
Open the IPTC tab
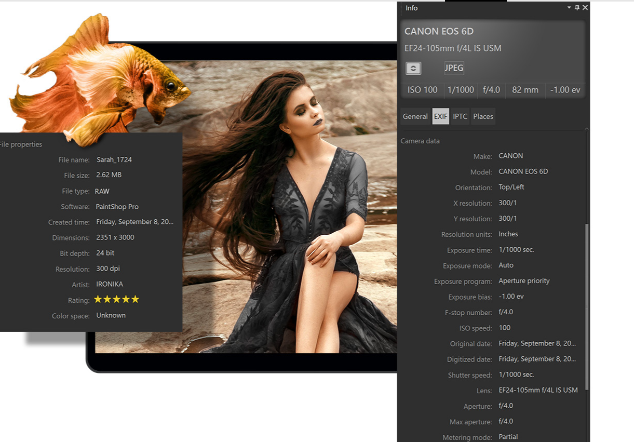(460, 116)
